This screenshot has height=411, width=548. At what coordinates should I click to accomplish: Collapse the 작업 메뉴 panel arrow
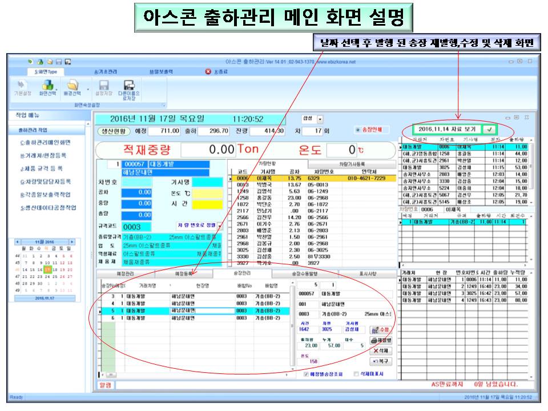pos(88,124)
